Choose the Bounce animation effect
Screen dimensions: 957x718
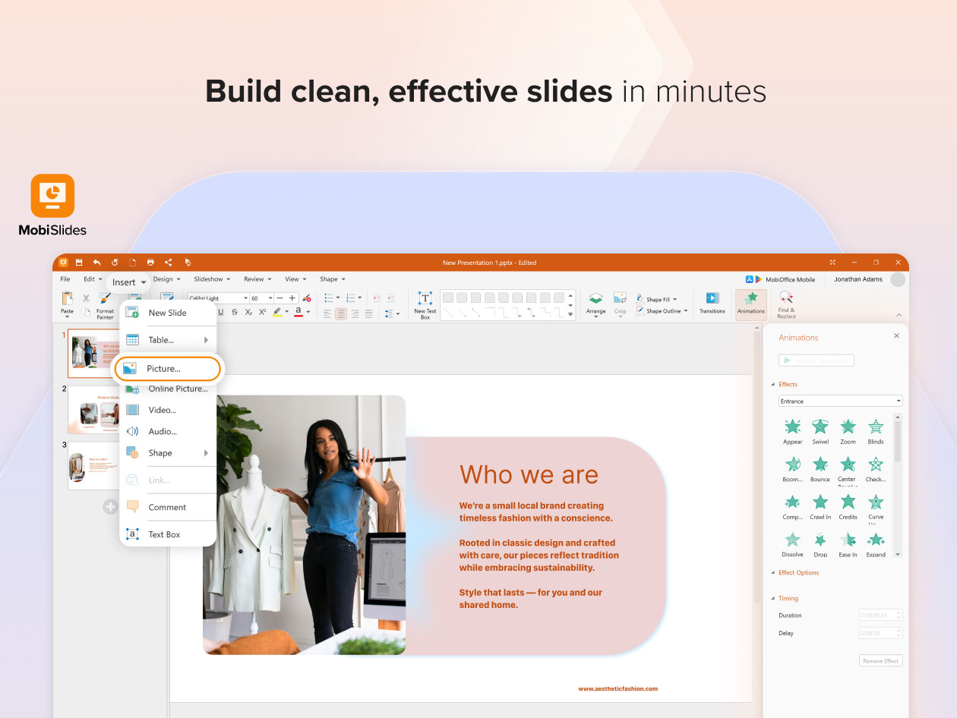click(x=820, y=468)
